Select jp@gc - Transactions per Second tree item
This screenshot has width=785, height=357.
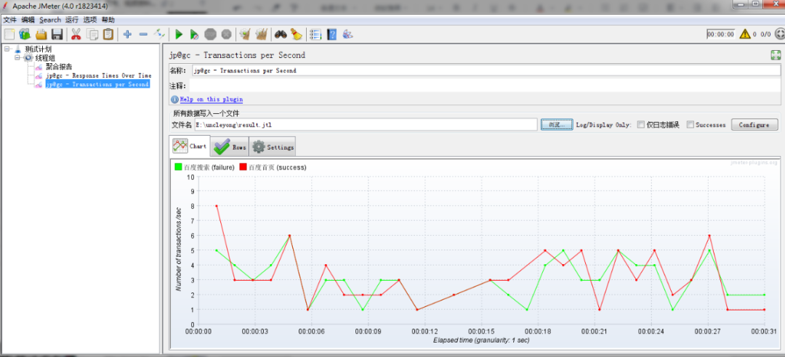point(97,84)
